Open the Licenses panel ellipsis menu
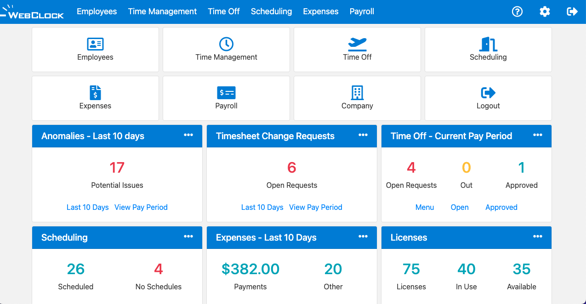This screenshot has height=304, width=586. tap(538, 236)
